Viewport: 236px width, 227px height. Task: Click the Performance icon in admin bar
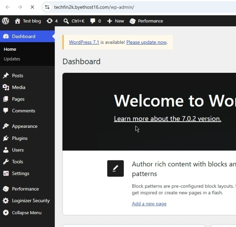pos(132,21)
